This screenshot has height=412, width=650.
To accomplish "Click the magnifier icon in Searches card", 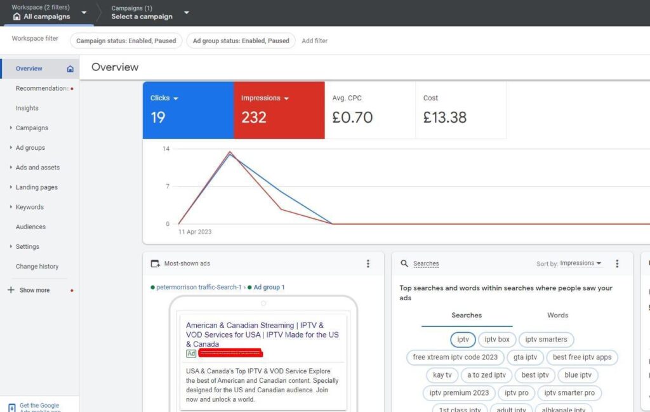I will pyautogui.click(x=404, y=263).
